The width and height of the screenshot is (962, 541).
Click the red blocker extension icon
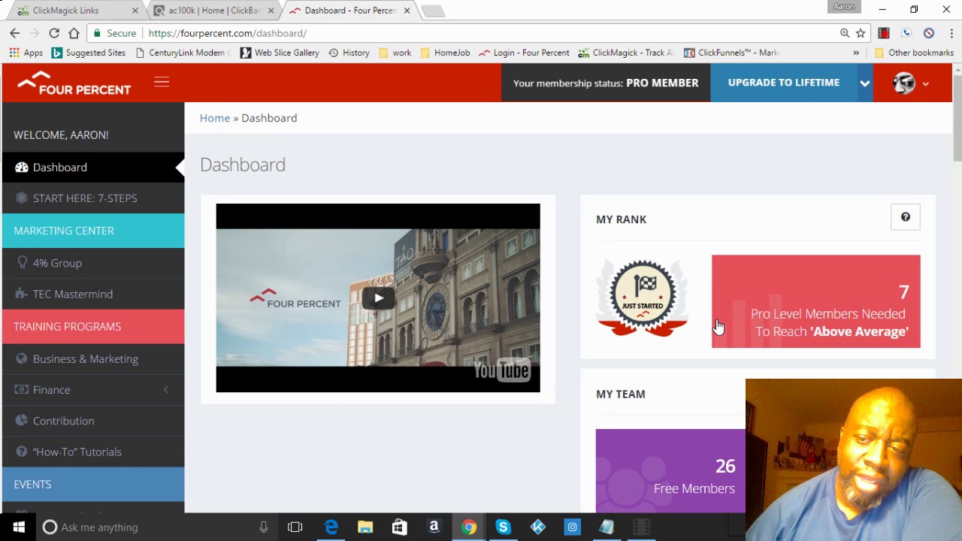pyautogui.click(x=929, y=33)
